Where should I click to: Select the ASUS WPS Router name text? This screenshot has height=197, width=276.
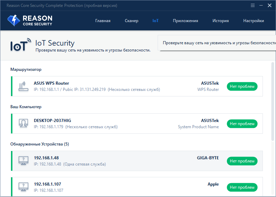click(51, 83)
